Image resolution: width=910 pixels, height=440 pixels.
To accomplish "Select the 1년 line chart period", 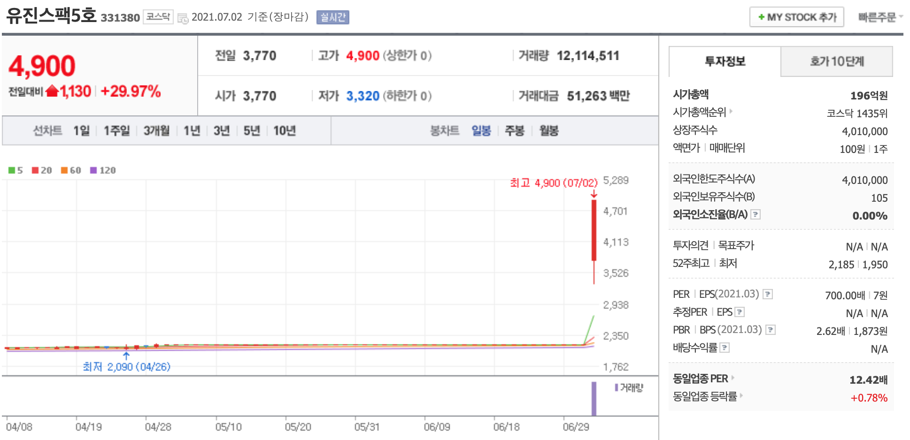I will coord(192,130).
